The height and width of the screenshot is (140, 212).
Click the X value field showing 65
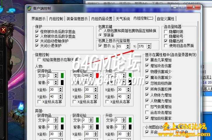coord(121,46)
